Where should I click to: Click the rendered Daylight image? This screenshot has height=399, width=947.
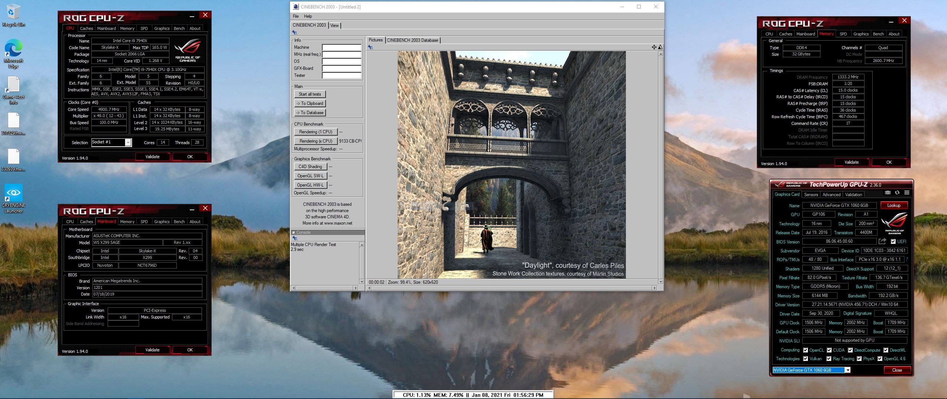[x=512, y=165]
